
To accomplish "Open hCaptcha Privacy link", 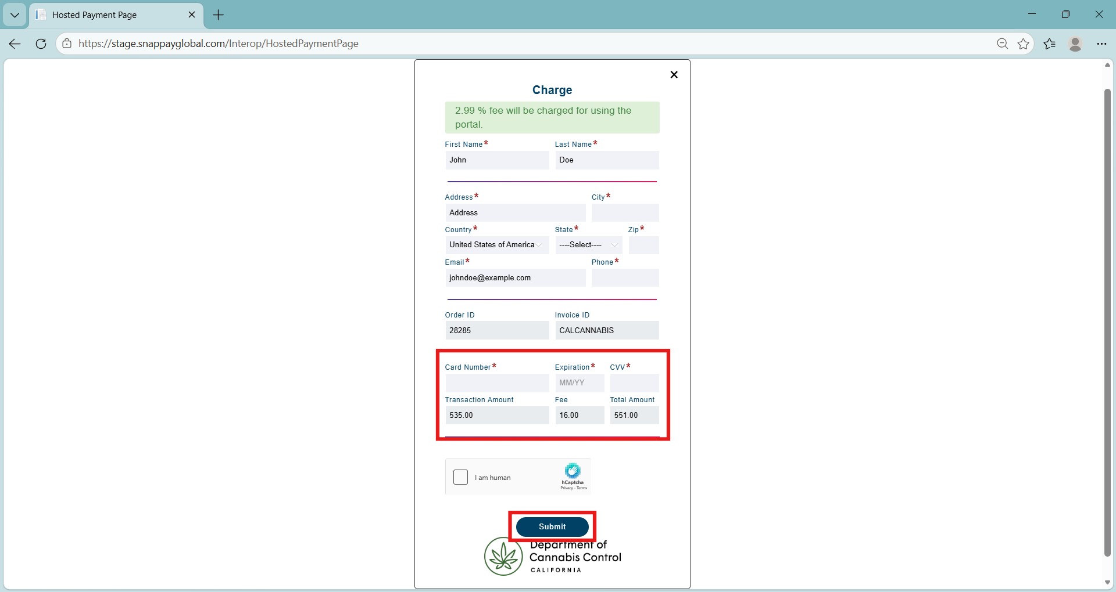I will point(567,488).
